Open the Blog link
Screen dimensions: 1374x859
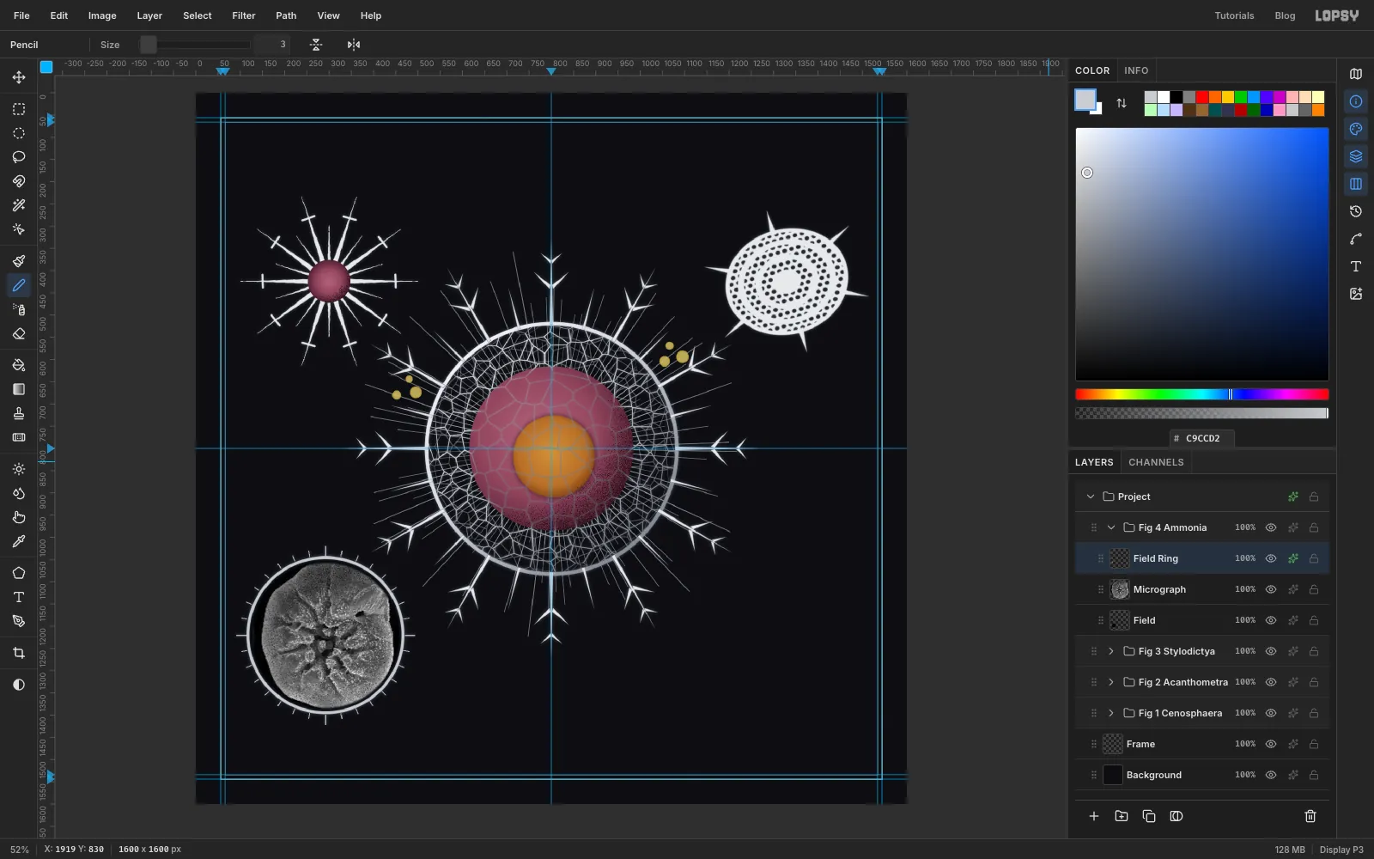(x=1285, y=15)
